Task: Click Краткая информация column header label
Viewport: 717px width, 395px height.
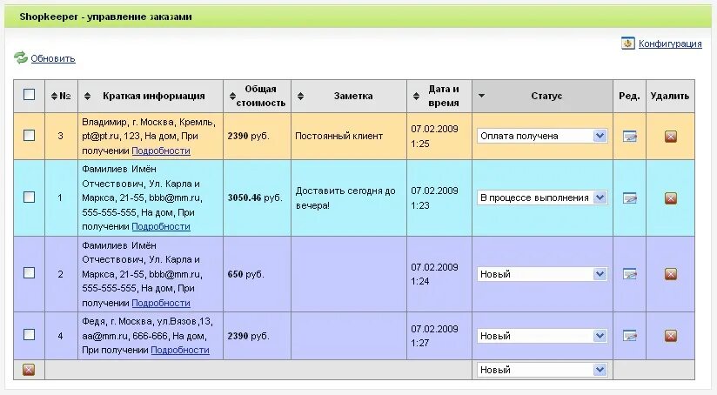Action: pyautogui.click(x=154, y=96)
